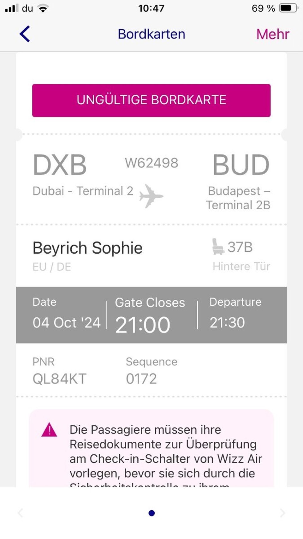Image resolution: width=303 pixels, height=539 pixels.
Task: Go to next boarding pass arrow
Action: (x=282, y=513)
